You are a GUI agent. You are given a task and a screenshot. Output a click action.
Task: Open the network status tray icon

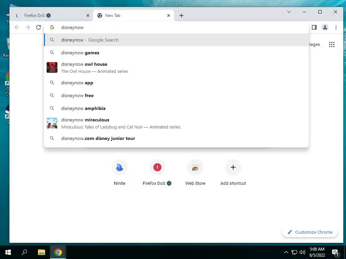point(294,252)
